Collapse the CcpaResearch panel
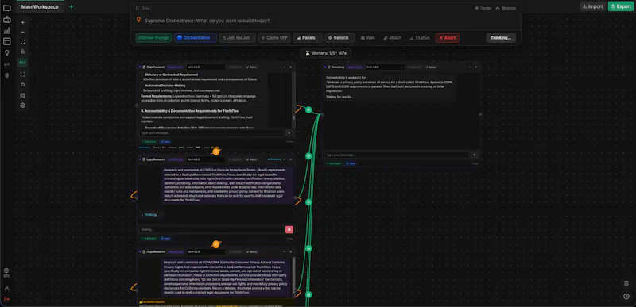Viewport: 636px width, 307px height. [x=285, y=251]
